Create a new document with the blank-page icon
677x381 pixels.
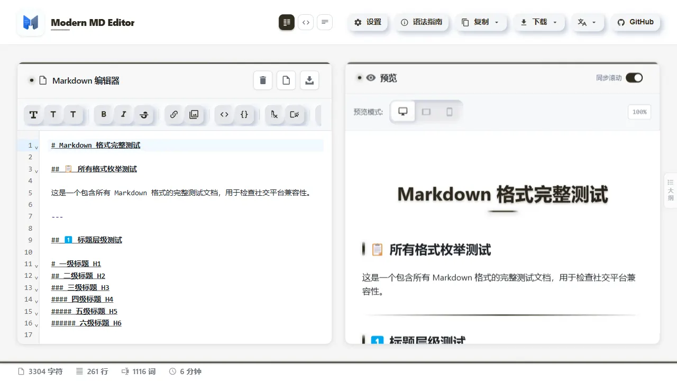point(286,80)
